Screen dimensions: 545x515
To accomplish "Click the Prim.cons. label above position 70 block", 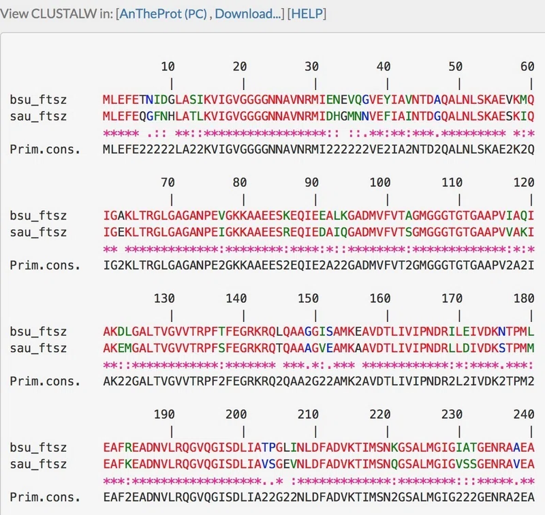I will pos(45,149).
